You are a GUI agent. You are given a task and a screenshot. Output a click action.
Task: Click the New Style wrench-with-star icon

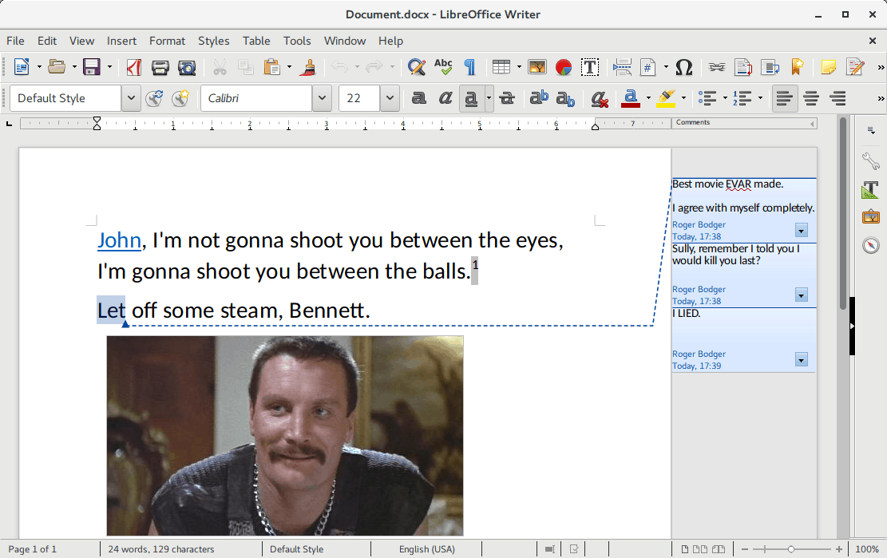180,98
